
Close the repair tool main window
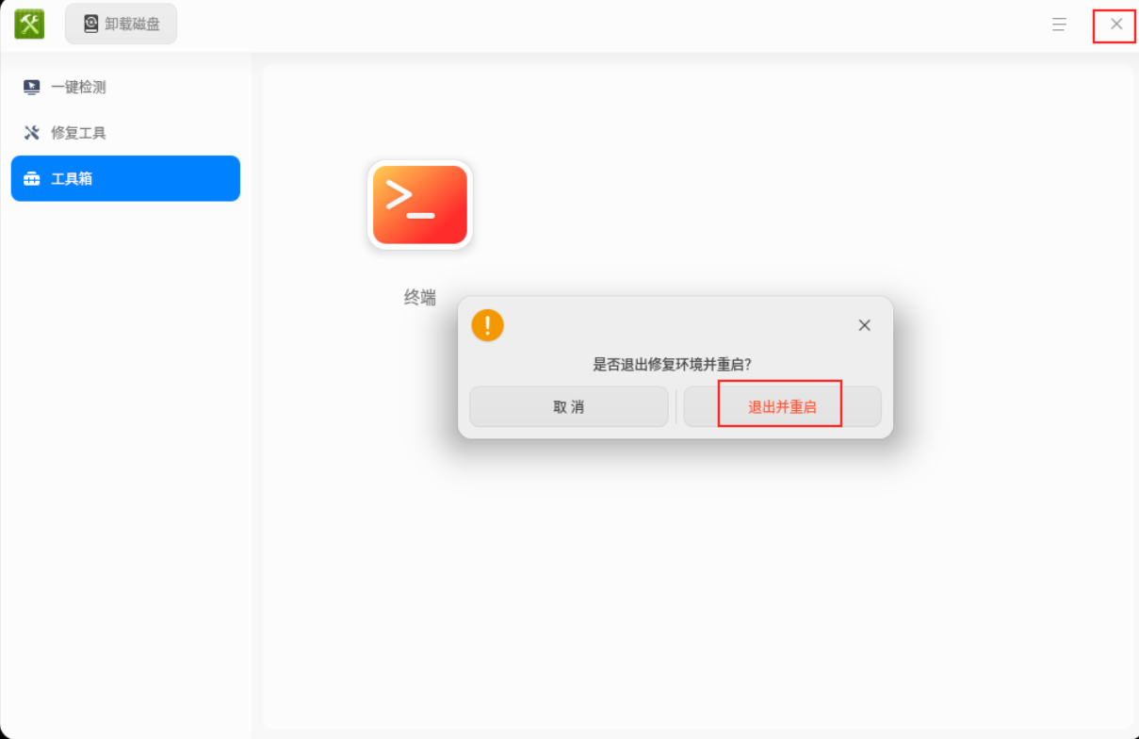[x=1115, y=25]
